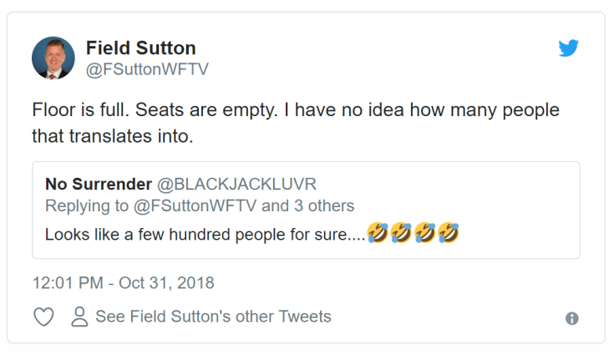This screenshot has width=614, height=355.
Task: Click the "and 3 others" text
Action: 312,205
